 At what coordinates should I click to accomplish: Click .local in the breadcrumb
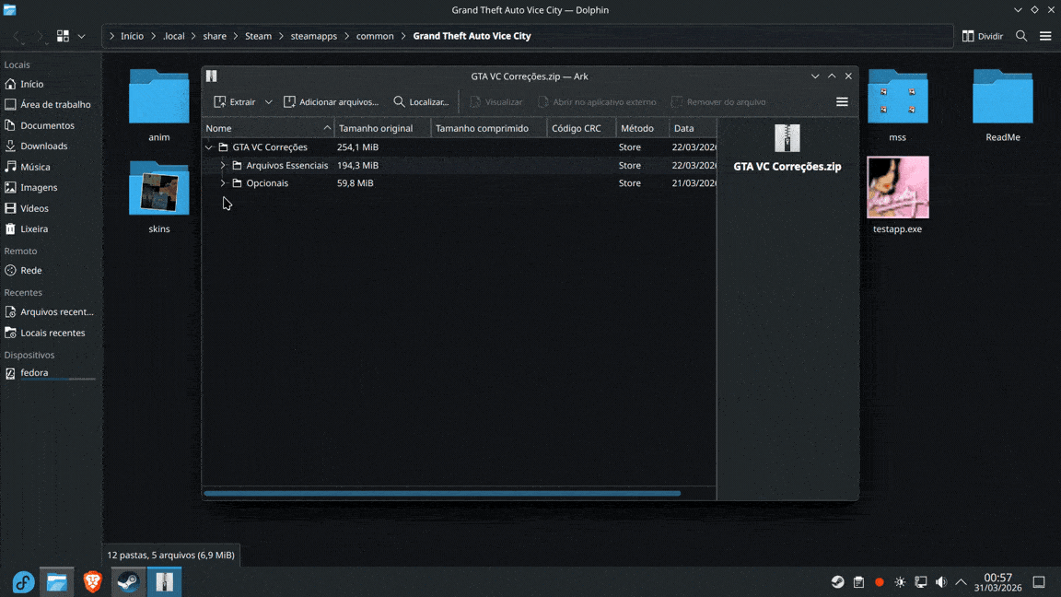click(173, 36)
